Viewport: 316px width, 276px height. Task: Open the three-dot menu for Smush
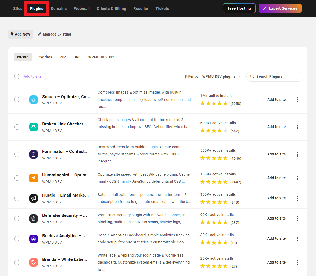tap(297, 100)
